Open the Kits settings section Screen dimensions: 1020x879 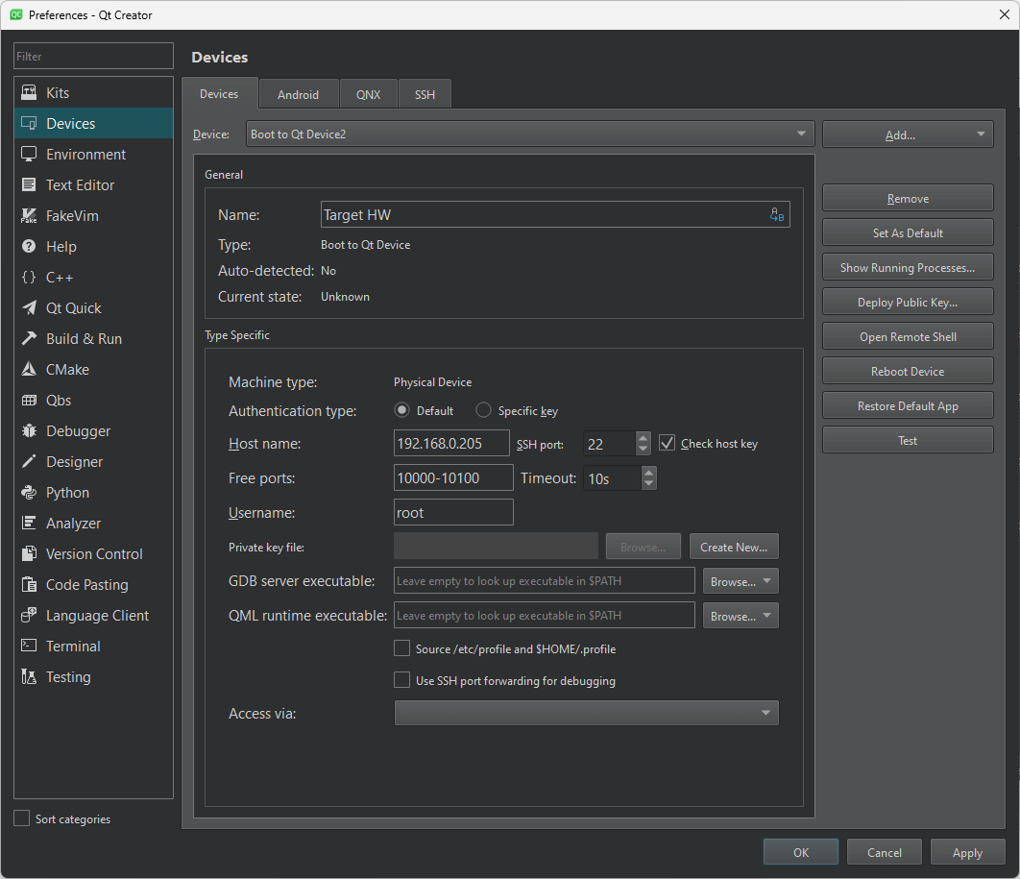(x=58, y=92)
